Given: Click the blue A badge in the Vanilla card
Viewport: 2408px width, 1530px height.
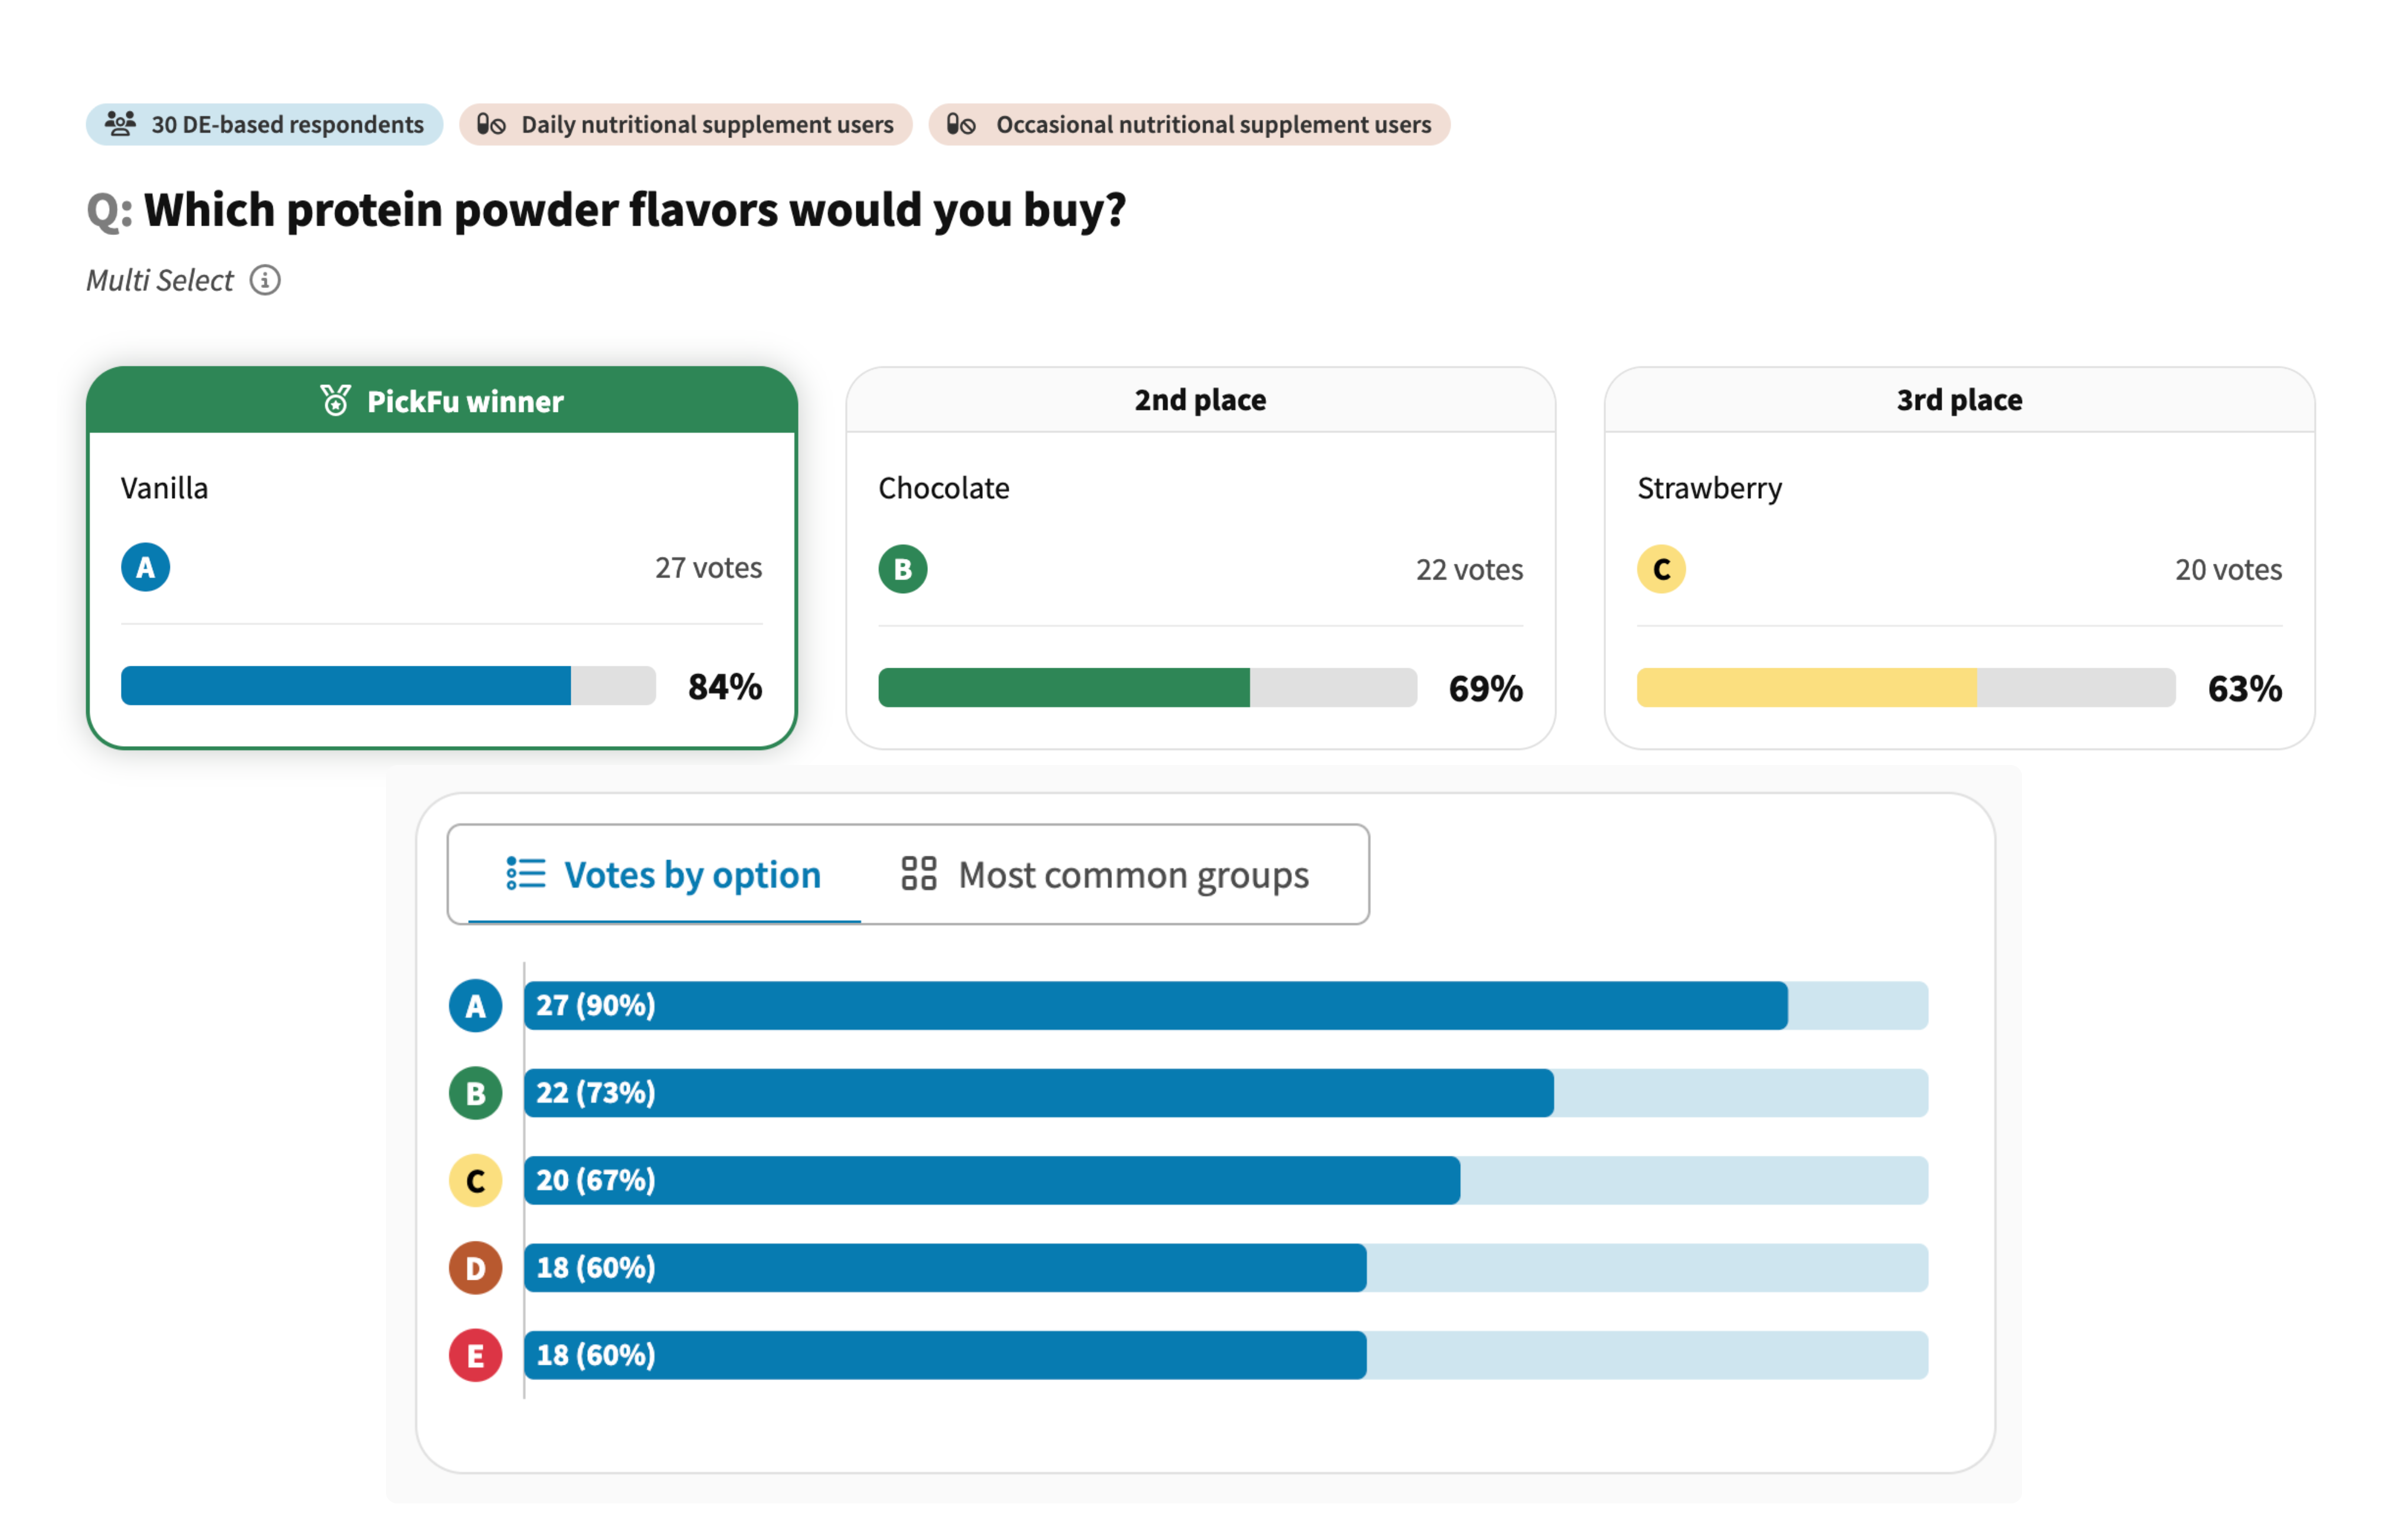Looking at the screenshot, I should pos(145,567).
